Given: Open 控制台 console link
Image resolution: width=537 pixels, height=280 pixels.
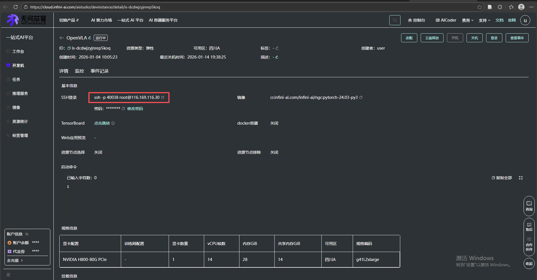Looking at the screenshot, I should (x=416, y=20).
